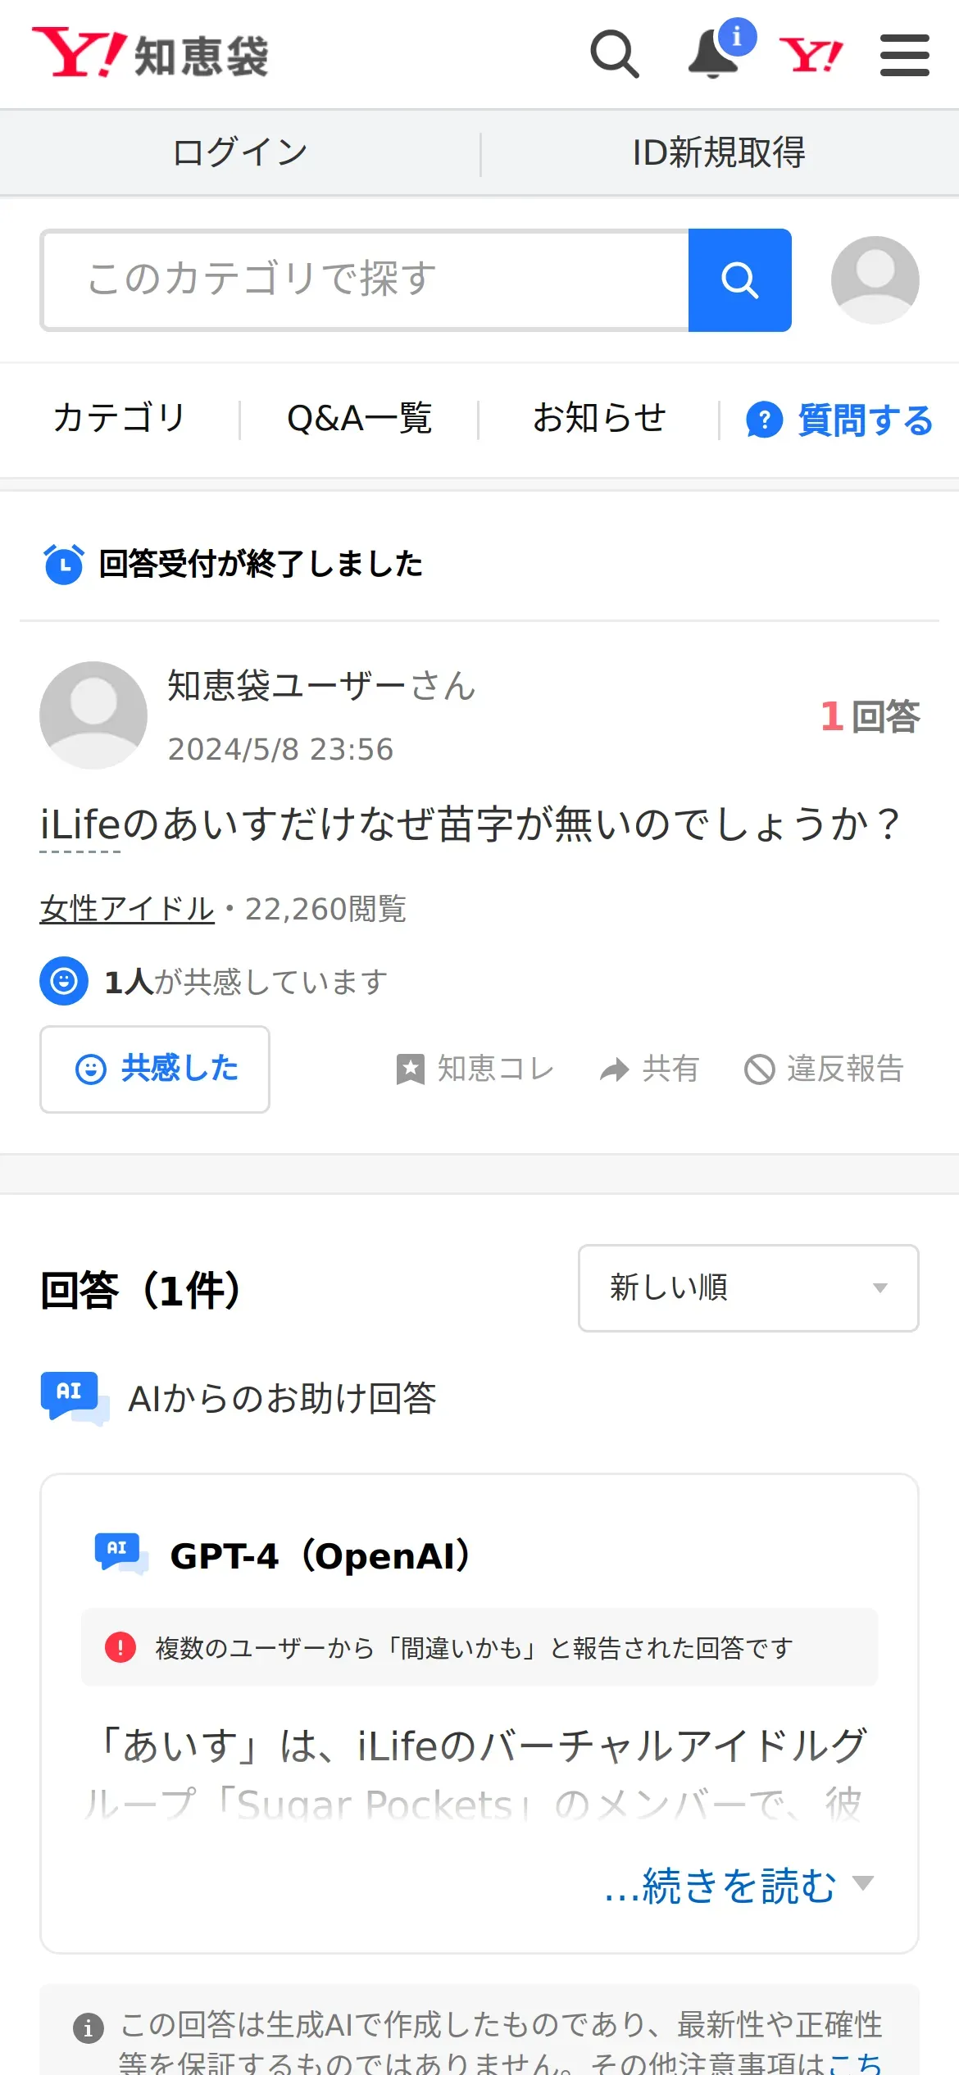Open the notifications bell icon
Image resolution: width=959 pixels, height=2075 pixels.
(714, 54)
